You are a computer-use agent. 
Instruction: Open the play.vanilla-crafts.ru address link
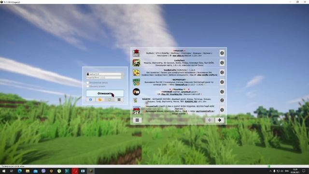207,75
